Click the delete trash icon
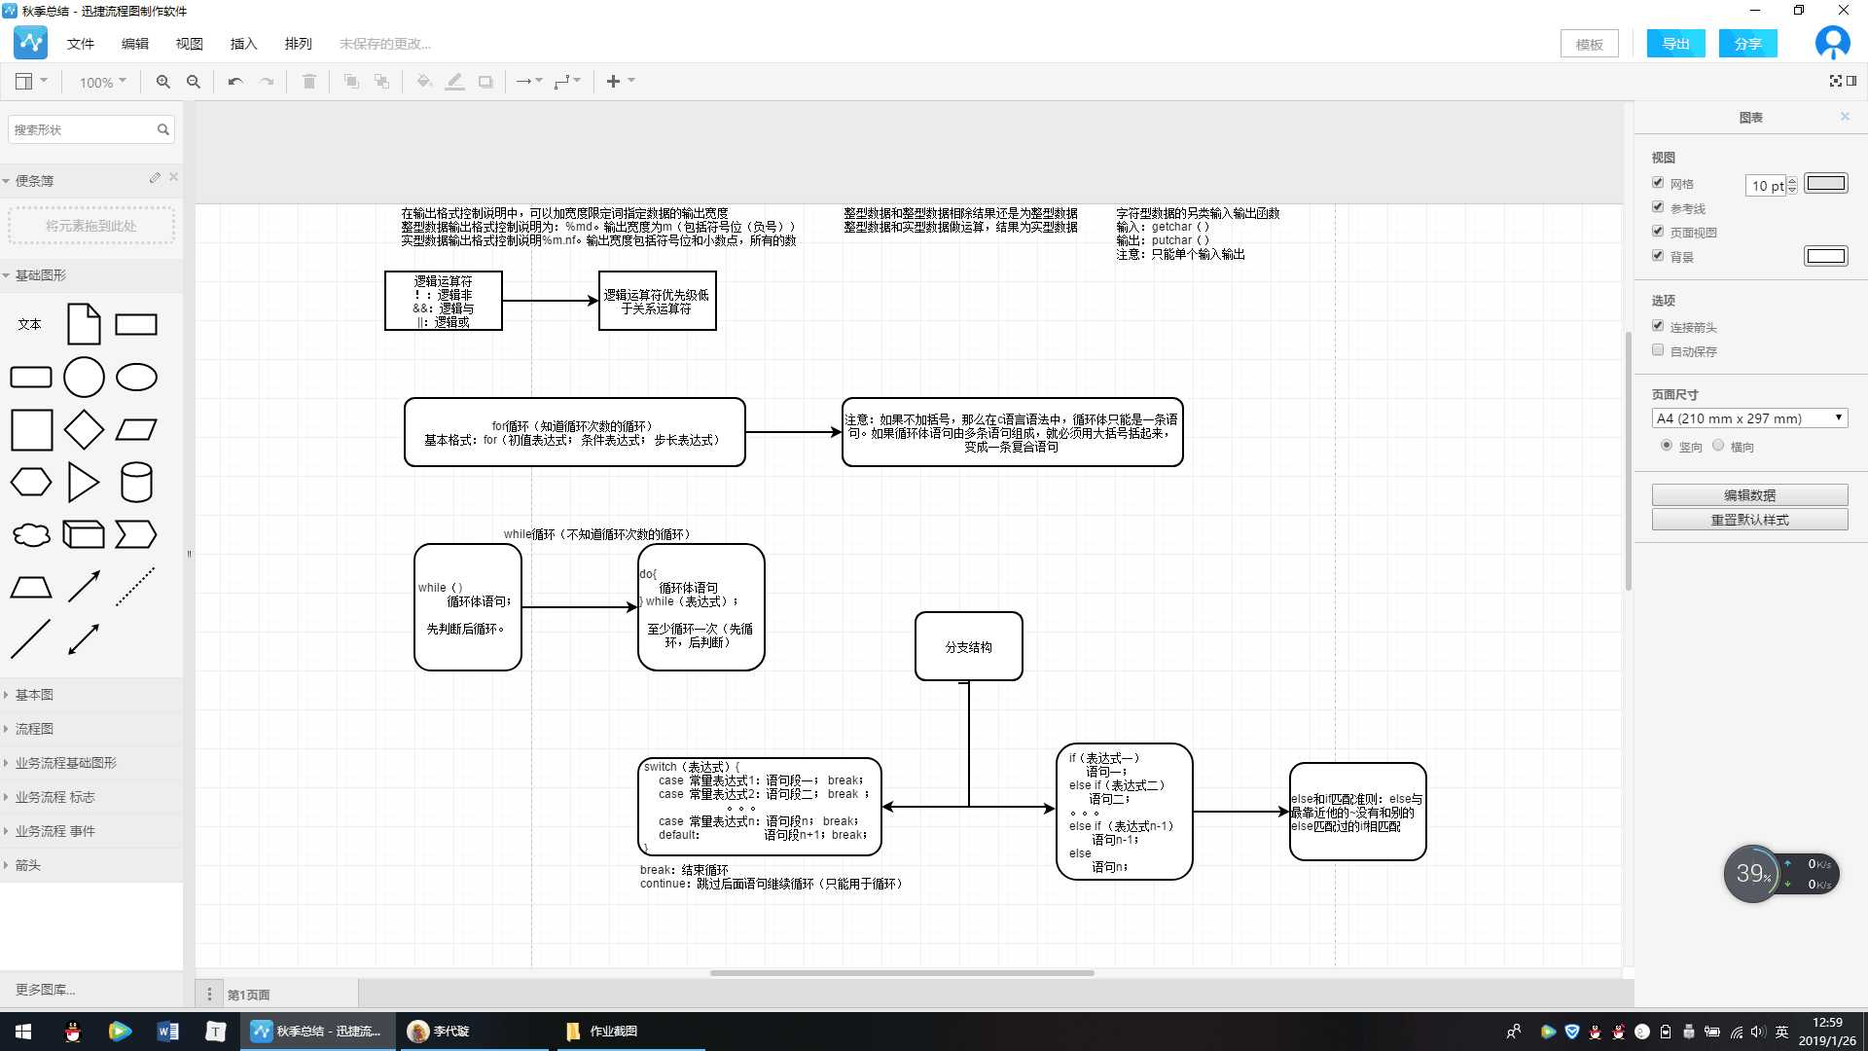1868x1051 pixels. (309, 82)
